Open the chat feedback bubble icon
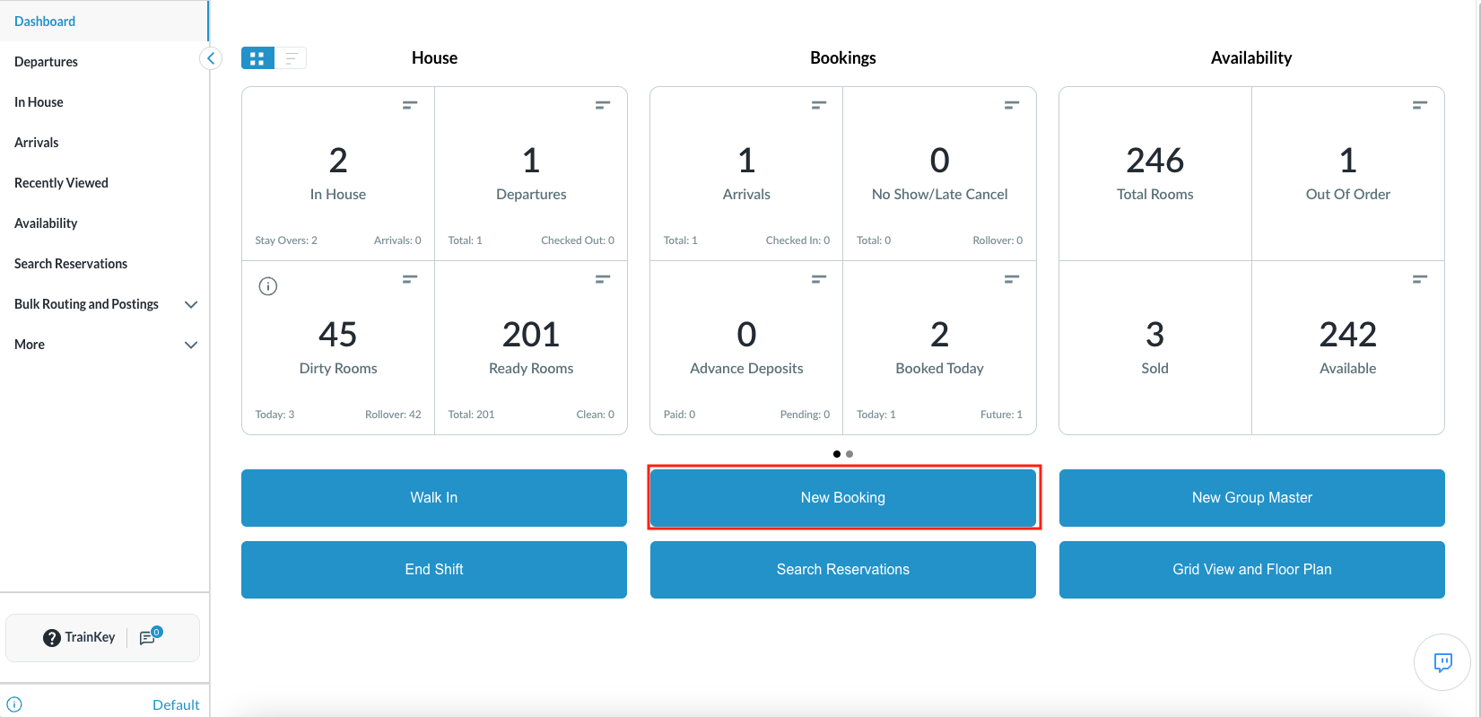Image resolution: width=1481 pixels, height=717 pixels. [x=1442, y=662]
